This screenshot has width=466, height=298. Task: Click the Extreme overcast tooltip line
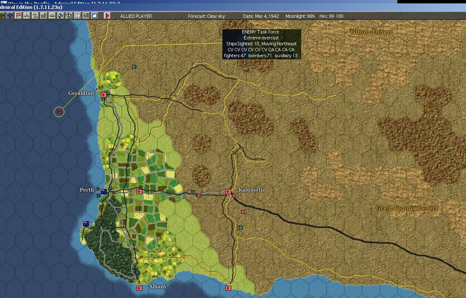tap(261, 38)
